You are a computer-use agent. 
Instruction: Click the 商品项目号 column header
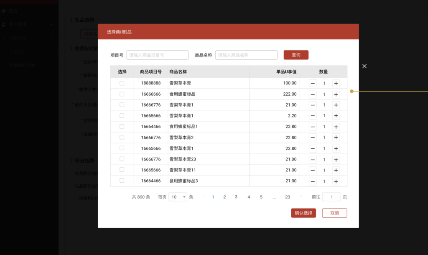150,72
